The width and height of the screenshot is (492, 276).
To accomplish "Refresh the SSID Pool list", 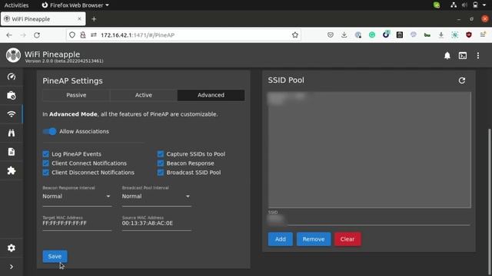I will pyautogui.click(x=462, y=80).
